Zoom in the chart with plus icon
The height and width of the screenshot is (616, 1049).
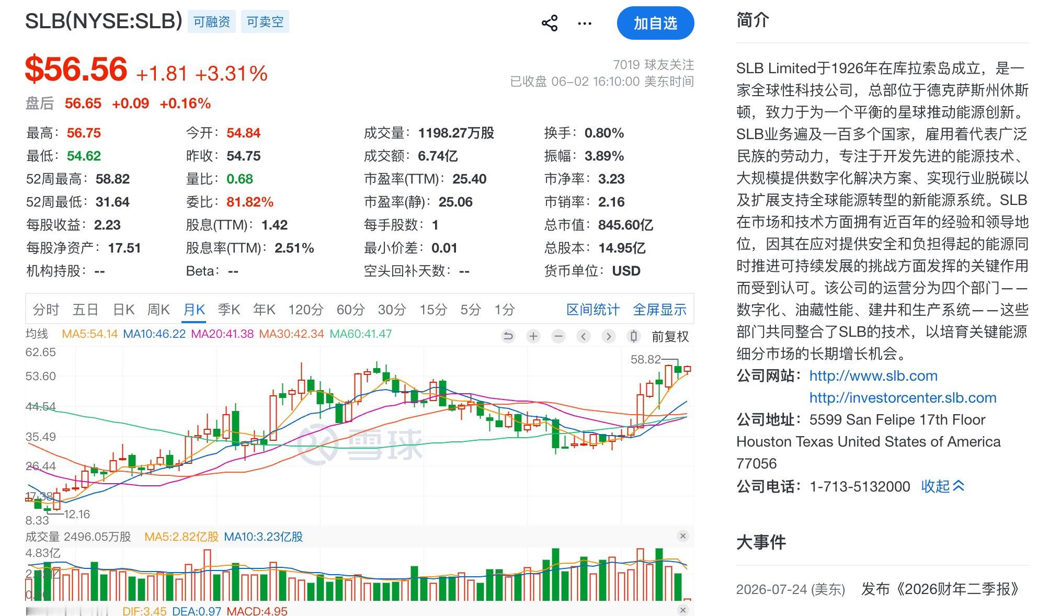(x=533, y=336)
